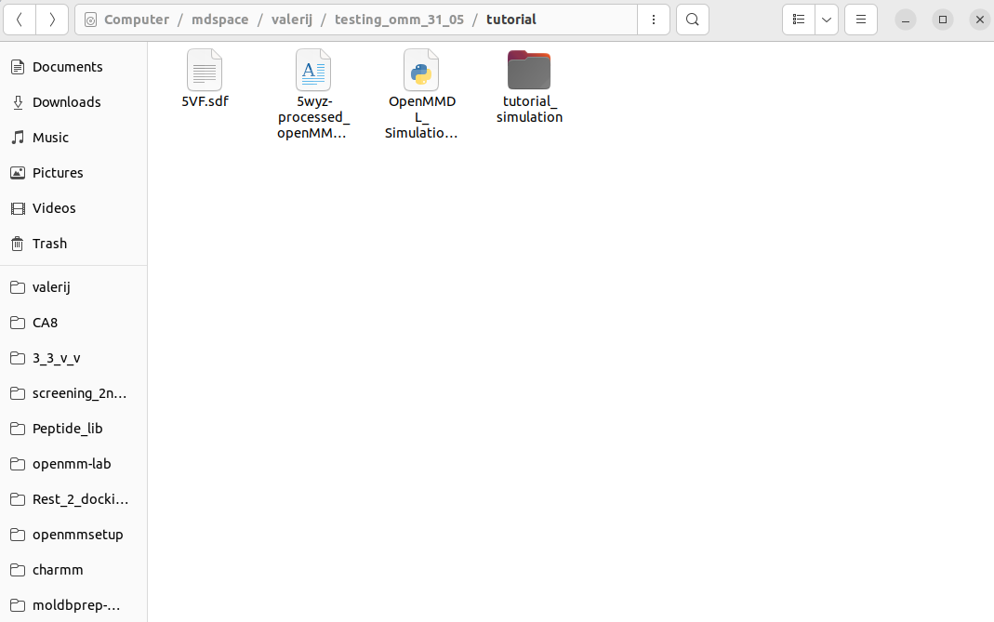Go forward to next folder
This screenshot has width=994, height=622.
click(52, 20)
